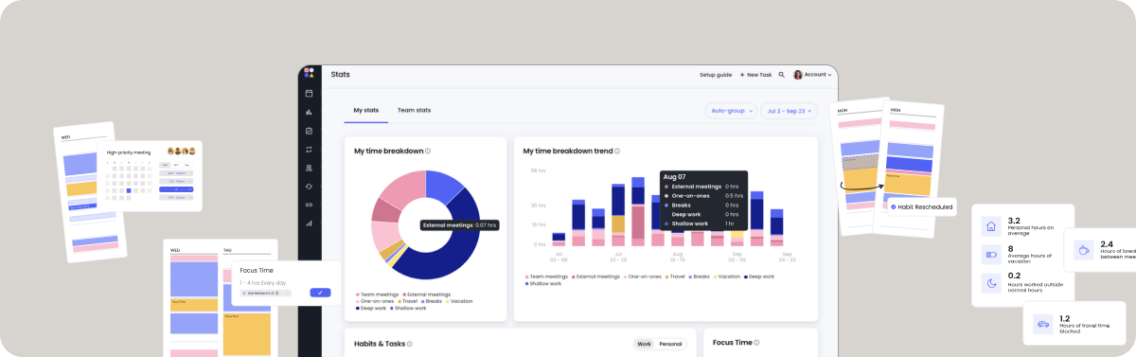
Task: Click the Habit Rescheduled check icon
Action: (x=894, y=205)
